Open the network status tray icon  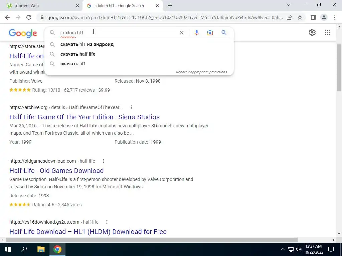[x=291, y=249]
